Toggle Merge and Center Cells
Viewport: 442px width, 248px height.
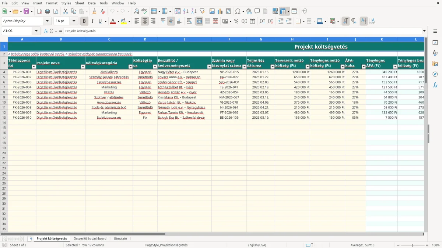[199, 21]
